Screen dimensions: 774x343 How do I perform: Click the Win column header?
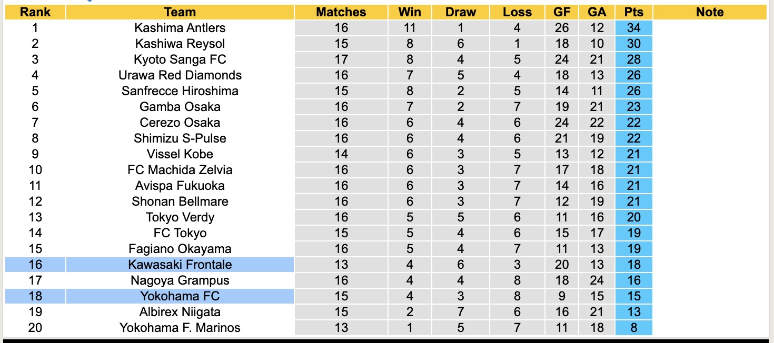point(410,12)
